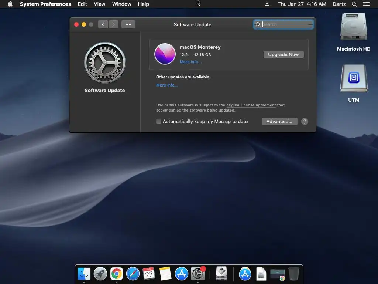Viewport: 378px width, 284px height.
Task: Open the help question mark button
Action: tap(305, 121)
